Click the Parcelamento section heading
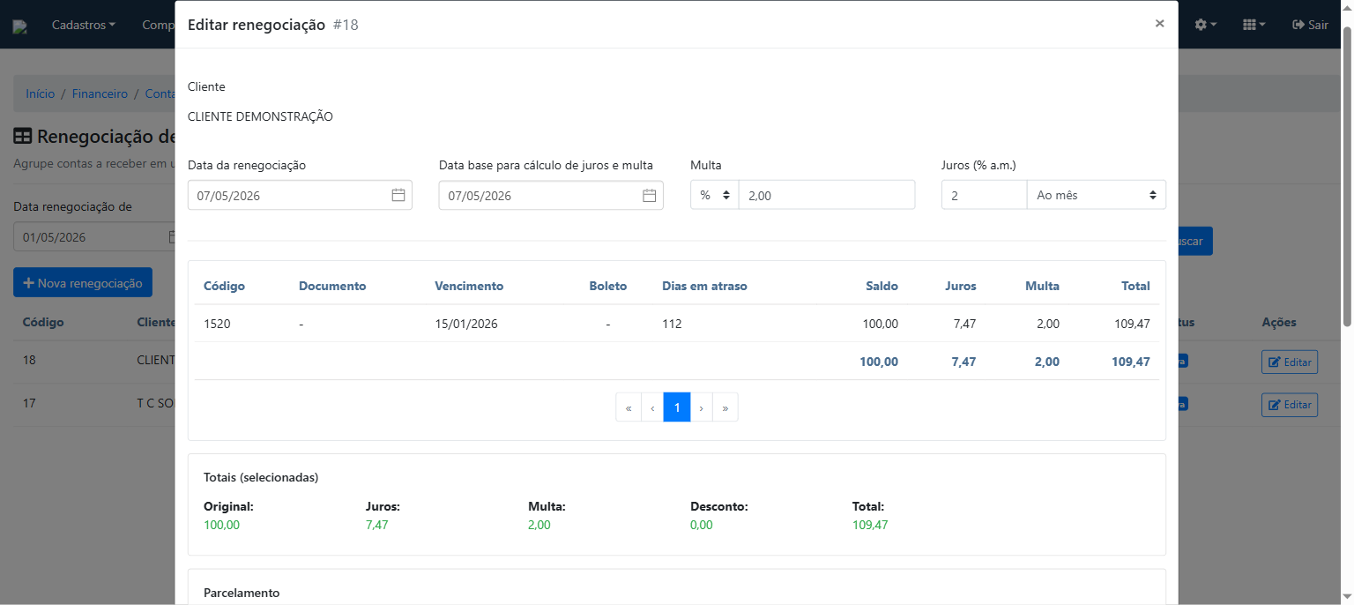1354x605 pixels. tap(242, 593)
